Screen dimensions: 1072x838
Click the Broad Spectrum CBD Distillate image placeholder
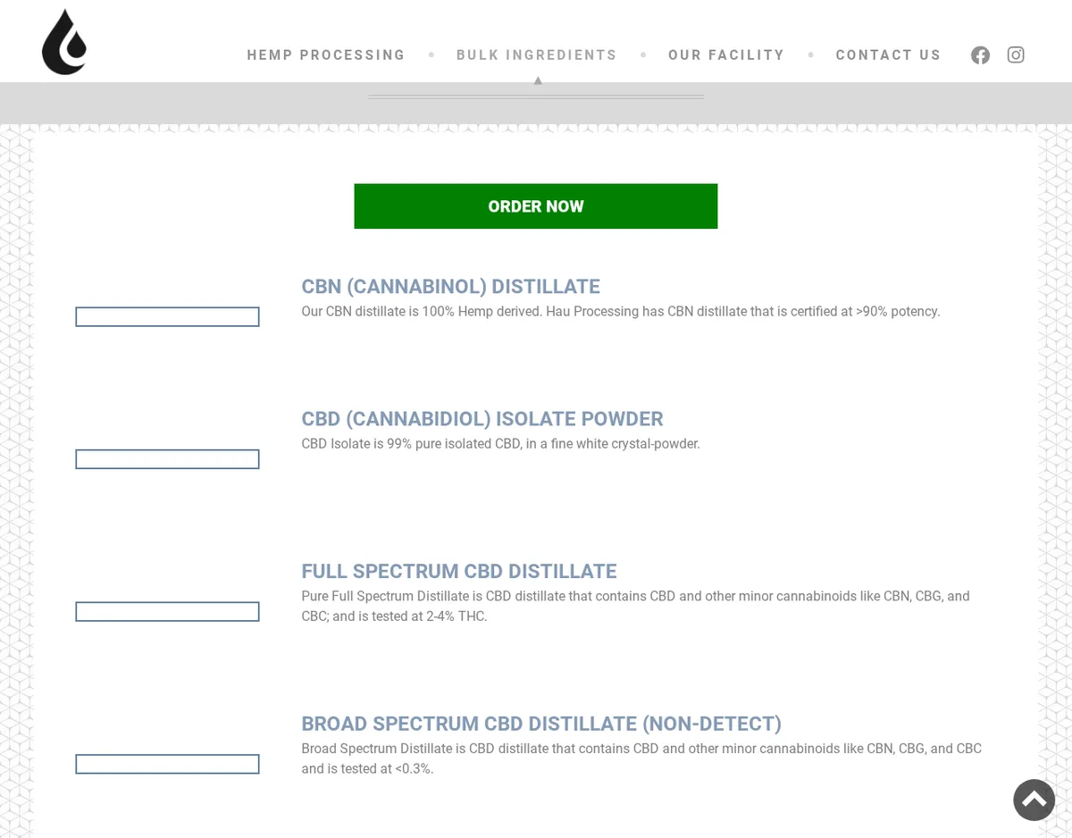(167, 764)
